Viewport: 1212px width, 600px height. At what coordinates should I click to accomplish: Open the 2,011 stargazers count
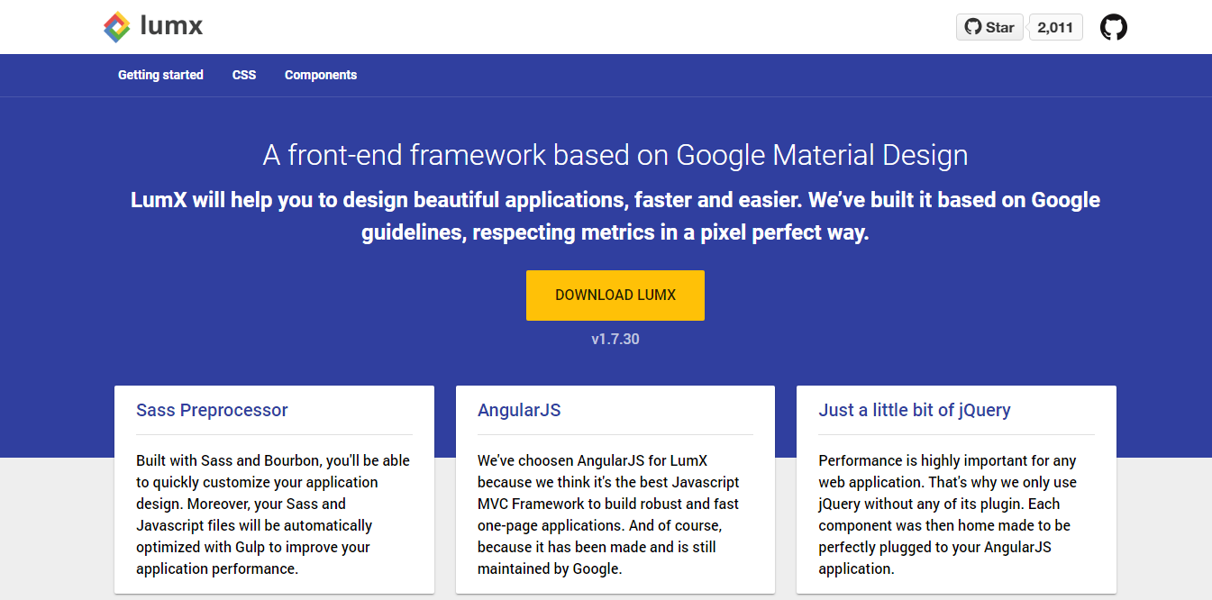[1055, 27]
